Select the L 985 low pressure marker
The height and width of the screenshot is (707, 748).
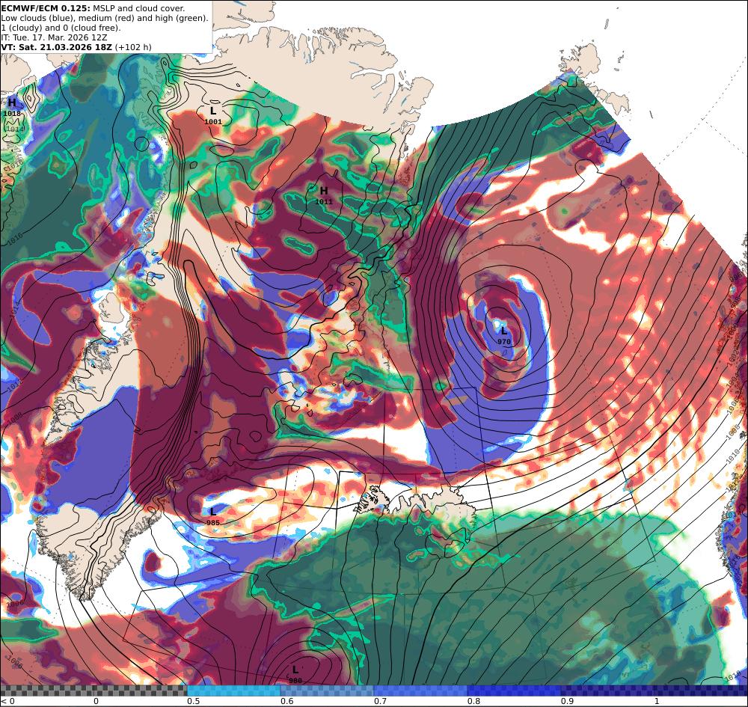[212, 517]
